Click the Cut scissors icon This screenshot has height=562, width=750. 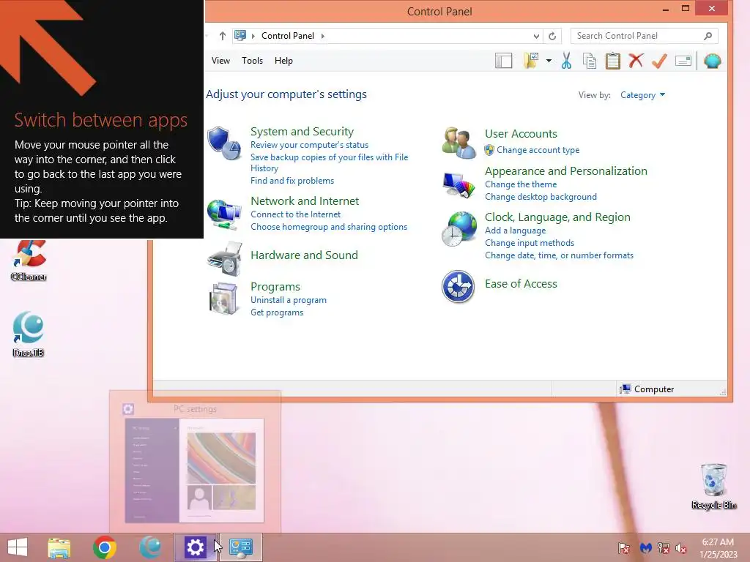[566, 61]
